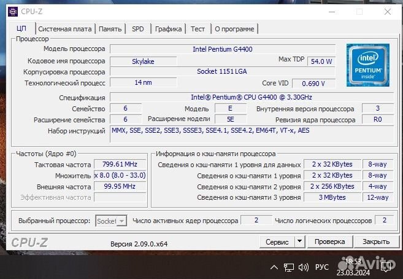Open the notification center icon
This screenshot has width=403, height=279.
click(387, 267)
